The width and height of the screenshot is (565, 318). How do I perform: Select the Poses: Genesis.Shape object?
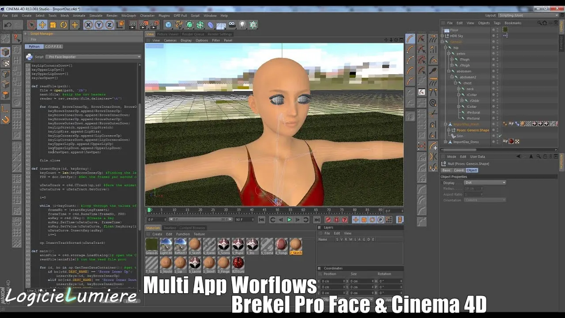point(473,130)
